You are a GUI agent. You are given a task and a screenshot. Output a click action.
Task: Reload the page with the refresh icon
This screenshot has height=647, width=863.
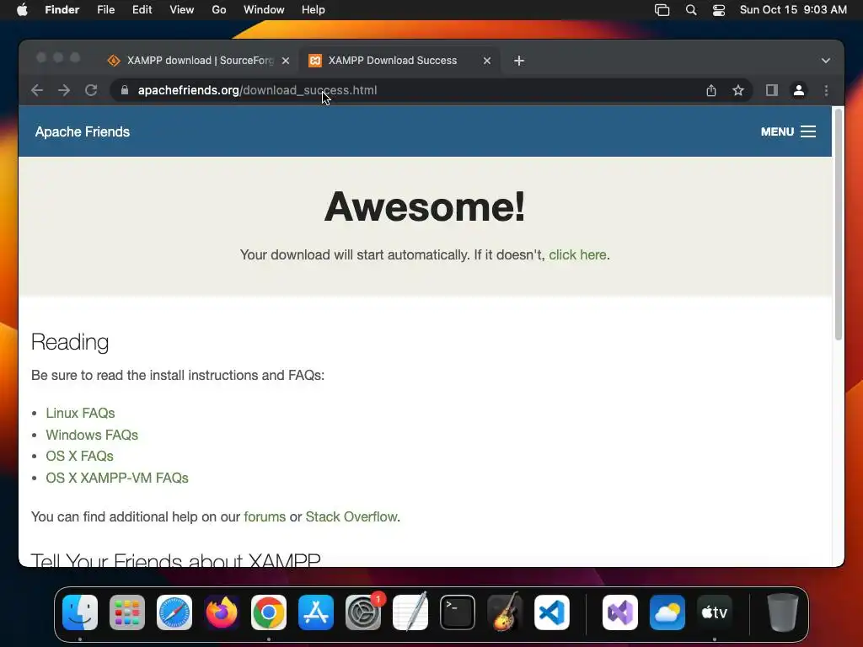(91, 90)
